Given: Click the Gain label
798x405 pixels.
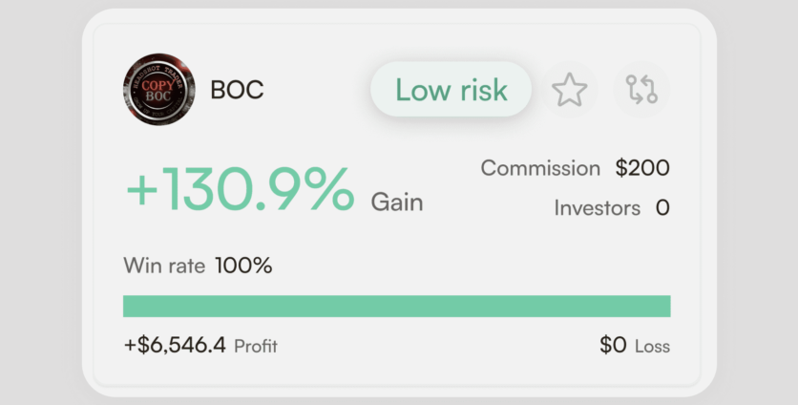Looking at the screenshot, I should pos(396,202).
